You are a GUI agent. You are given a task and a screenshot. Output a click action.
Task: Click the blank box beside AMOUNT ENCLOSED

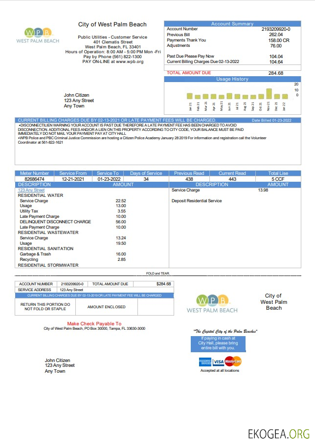point(156,307)
